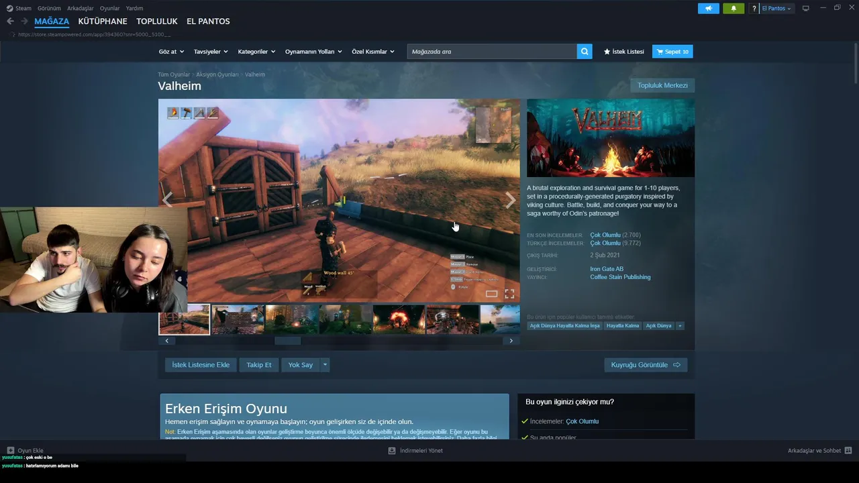Show next screenshot with right arrow
The image size is (859, 483).
511,200
